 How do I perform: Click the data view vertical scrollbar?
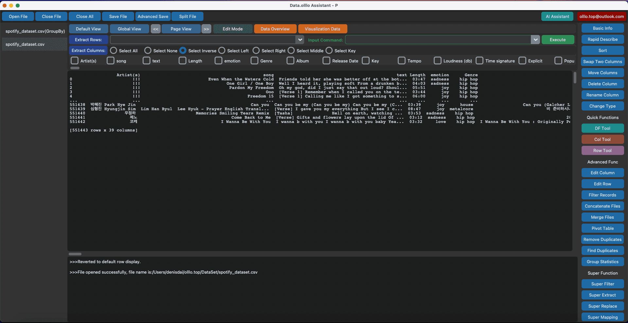(x=575, y=78)
